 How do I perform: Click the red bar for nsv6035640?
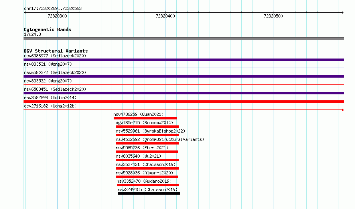(148, 160)
